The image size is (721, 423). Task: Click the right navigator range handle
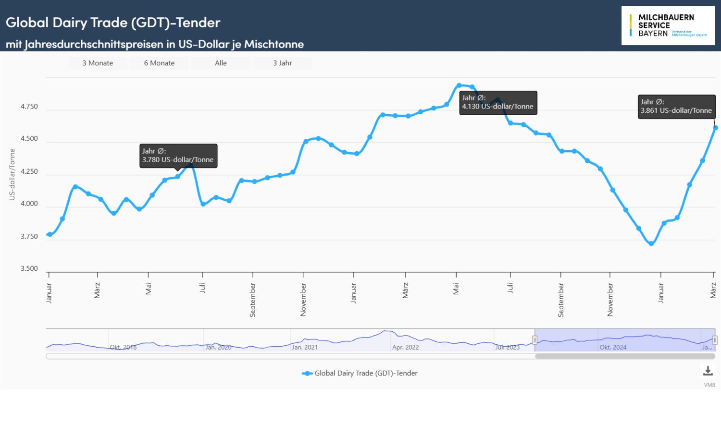[x=715, y=340]
